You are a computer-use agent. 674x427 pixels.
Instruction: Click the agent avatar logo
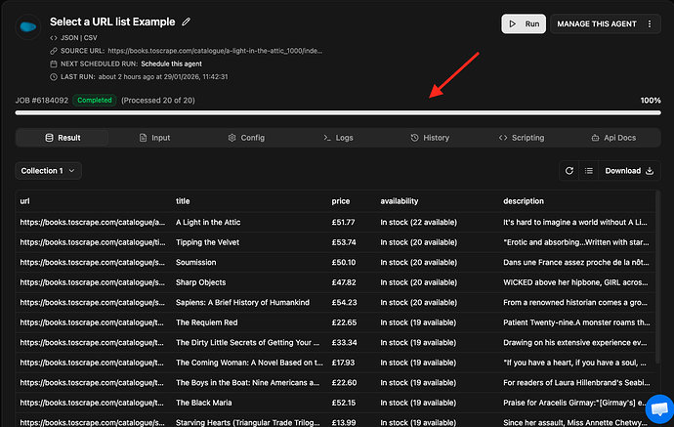[x=28, y=27]
